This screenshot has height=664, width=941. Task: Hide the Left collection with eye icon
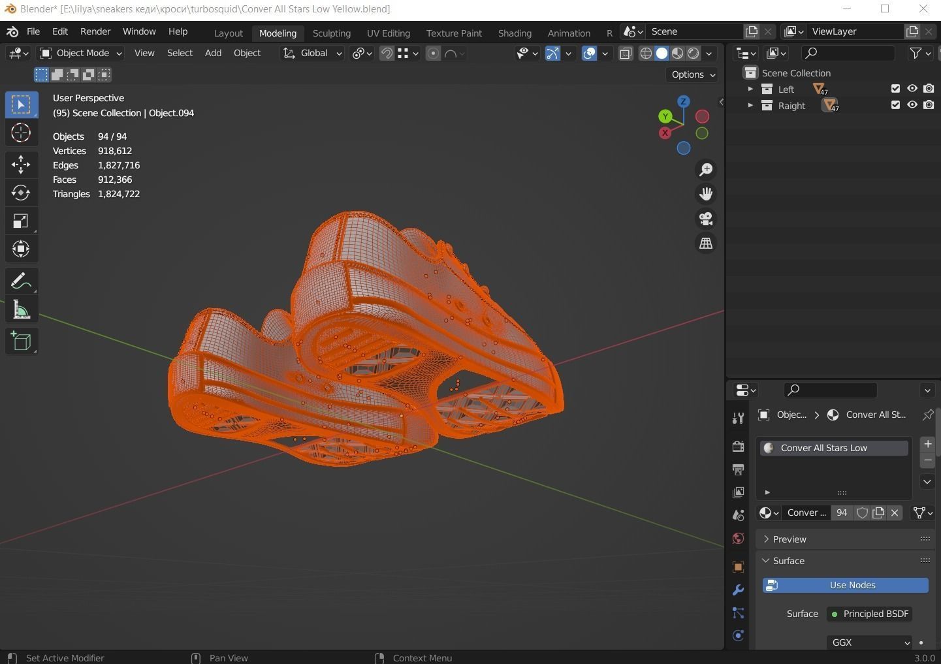pos(912,89)
